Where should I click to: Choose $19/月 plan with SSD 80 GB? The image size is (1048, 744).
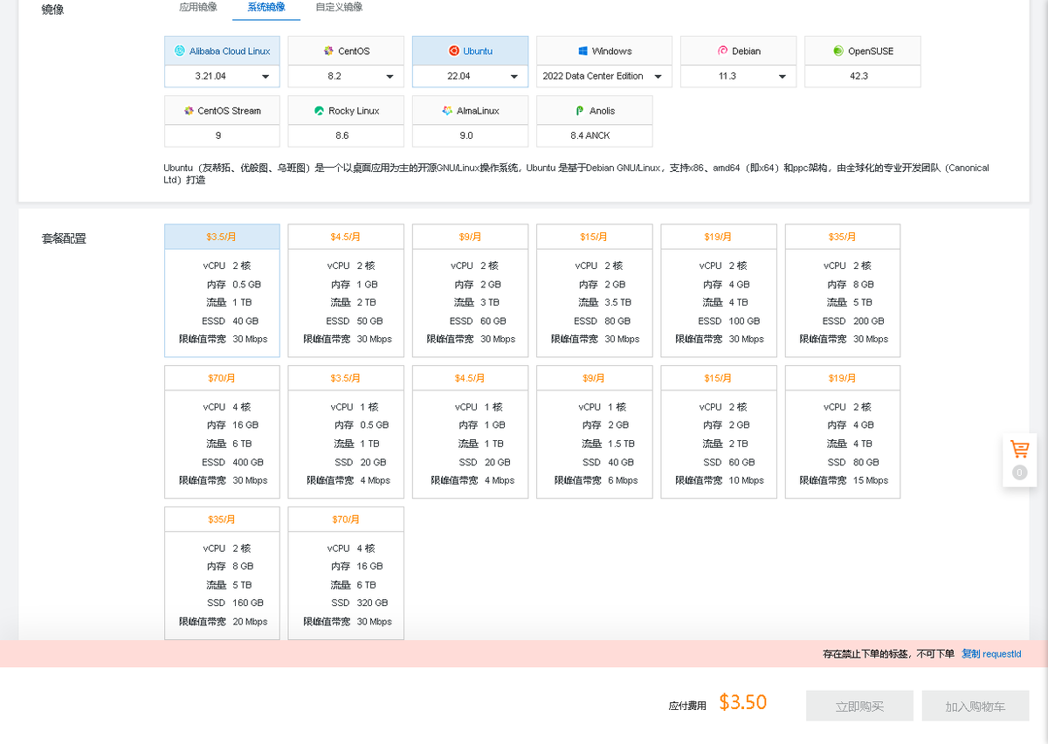click(x=843, y=432)
